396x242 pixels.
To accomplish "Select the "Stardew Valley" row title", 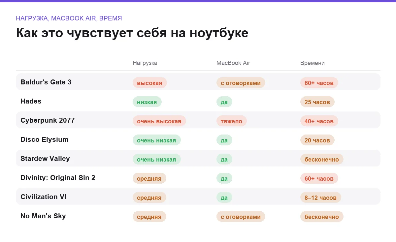I will tap(45, 159).
